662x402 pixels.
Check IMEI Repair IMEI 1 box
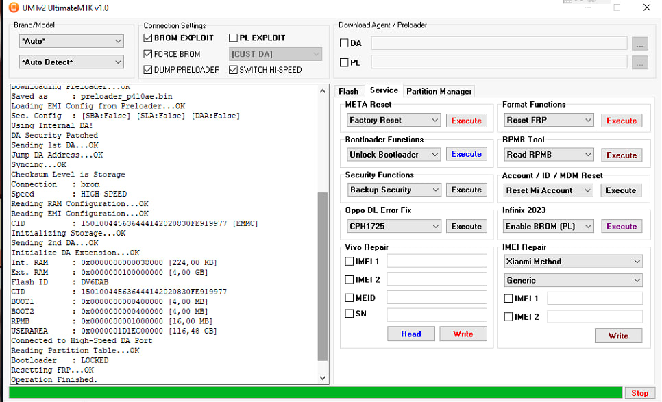point(508,299)
